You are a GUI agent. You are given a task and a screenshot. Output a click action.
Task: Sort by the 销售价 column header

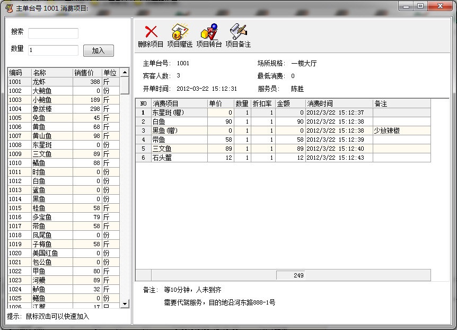[x=87, y=73]
